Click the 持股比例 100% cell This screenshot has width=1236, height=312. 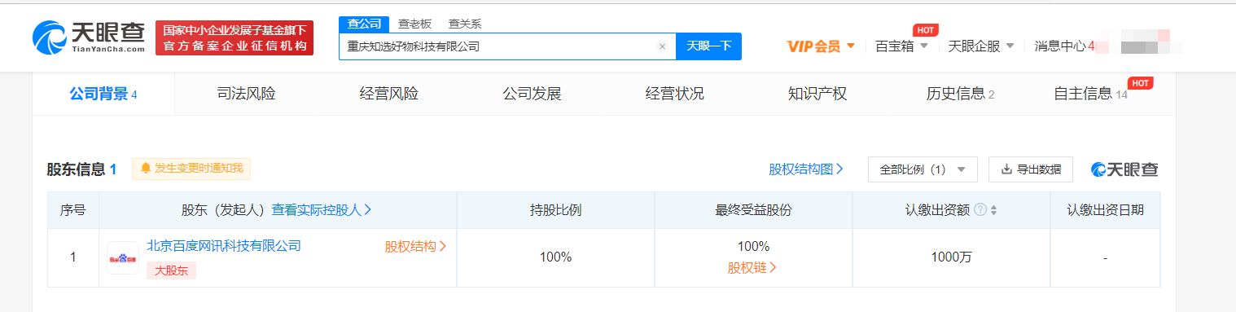[555, 257]
